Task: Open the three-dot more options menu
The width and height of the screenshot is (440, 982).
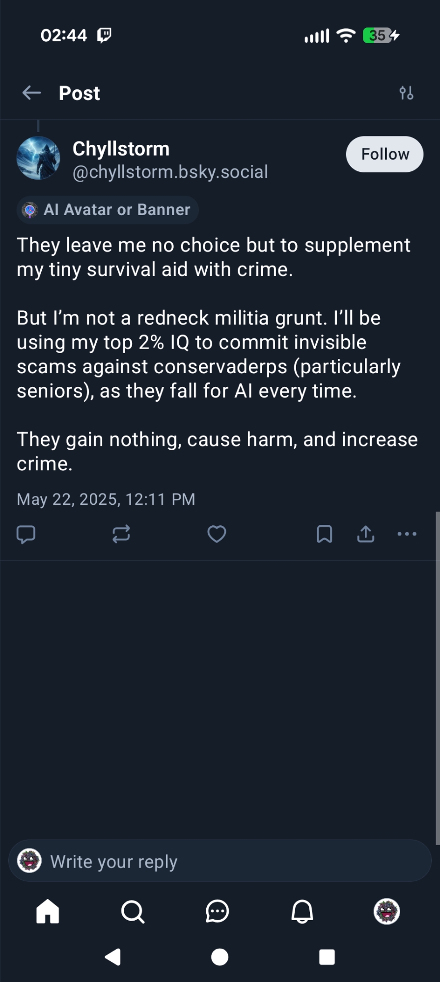Action: (407, 534)
